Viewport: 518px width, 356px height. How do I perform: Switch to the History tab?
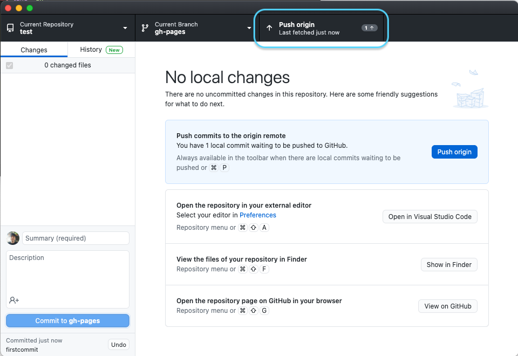(x=101, y=50)
